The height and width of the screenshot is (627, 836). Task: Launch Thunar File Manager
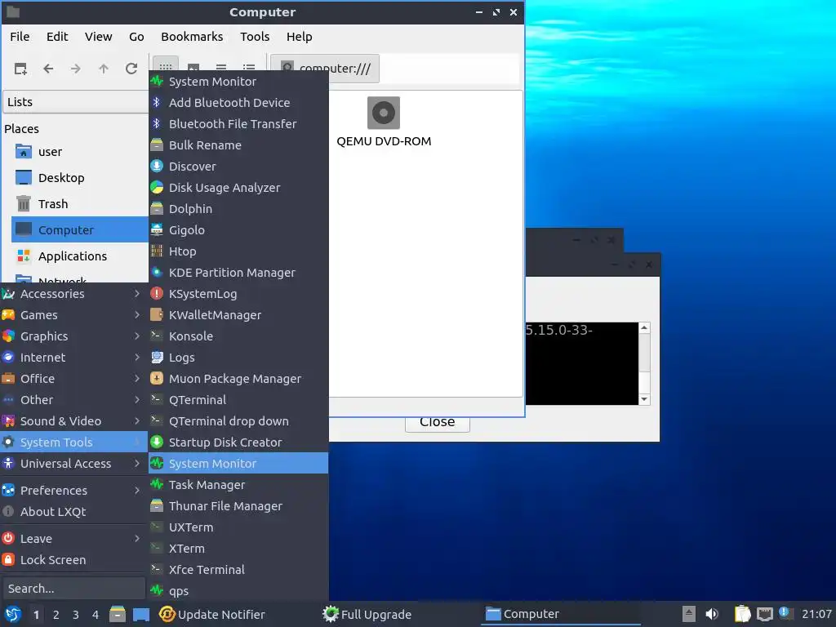pos(238,506)
